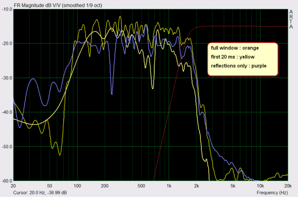Click the cursor readout '20.0 Hz, -36.99 dB'
The image size is (298, 197).
[48, 193]
